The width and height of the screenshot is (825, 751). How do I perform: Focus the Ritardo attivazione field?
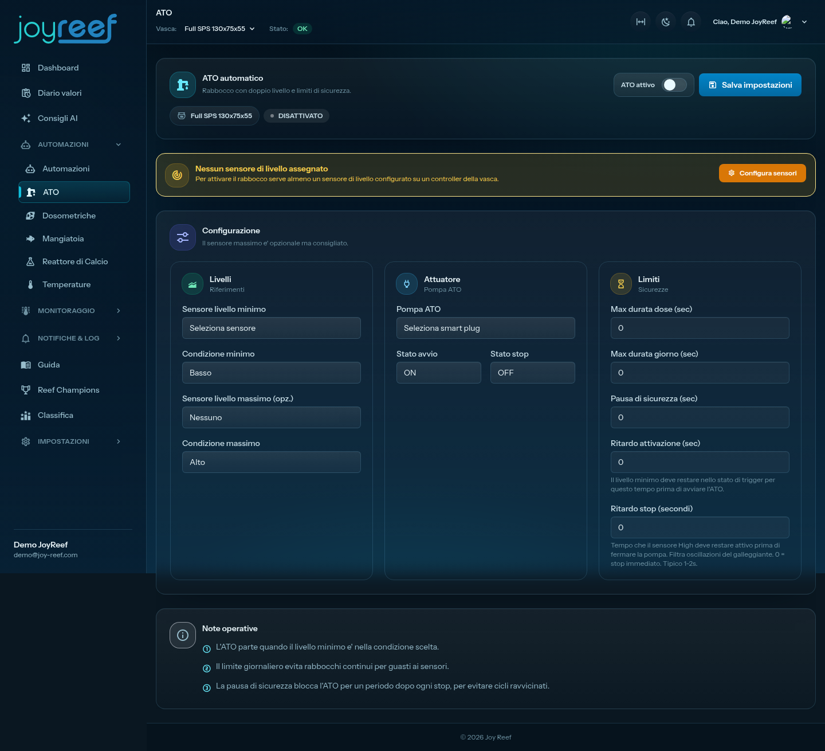(x=700, y=462)
